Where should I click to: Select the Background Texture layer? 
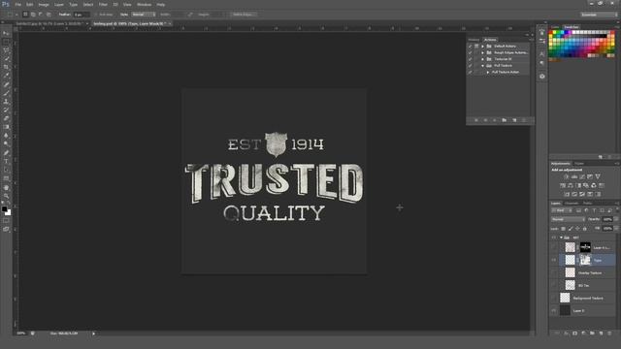[x=587, y=298]
